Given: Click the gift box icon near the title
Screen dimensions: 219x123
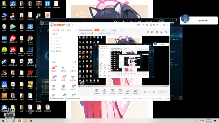Looking at the screenshot, I should [x=148, y=32].
